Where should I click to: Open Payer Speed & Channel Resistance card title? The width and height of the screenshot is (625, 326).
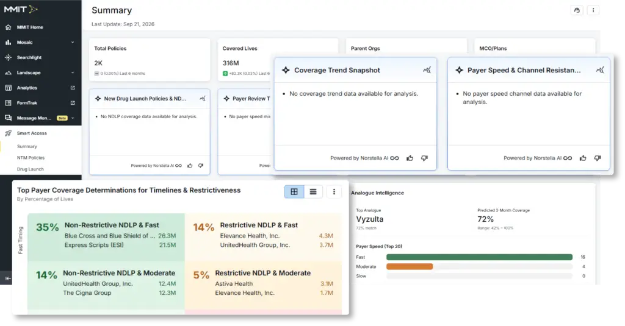[524, 70]
